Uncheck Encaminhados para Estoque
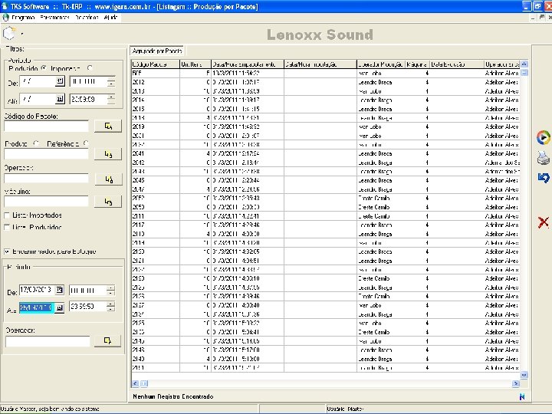Image resolution: width=552 pixels, height=414 pixels. 7,251
